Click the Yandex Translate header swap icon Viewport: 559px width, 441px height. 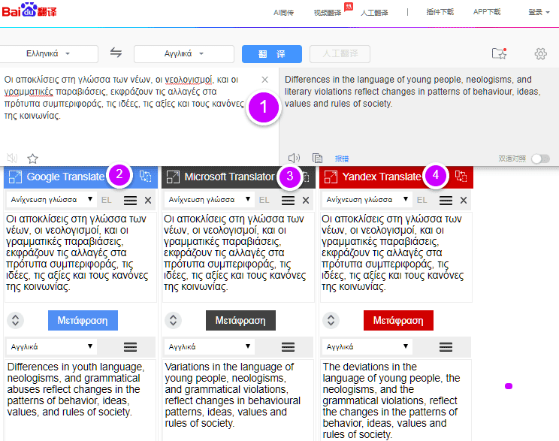[461, 176]
